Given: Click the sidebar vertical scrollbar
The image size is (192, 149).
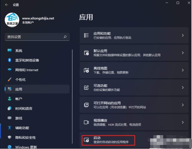Looking at the screenshot, I should [72, 96].
